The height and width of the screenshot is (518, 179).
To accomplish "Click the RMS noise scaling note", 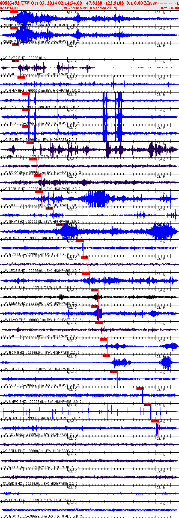I will (x=89, y=8).
